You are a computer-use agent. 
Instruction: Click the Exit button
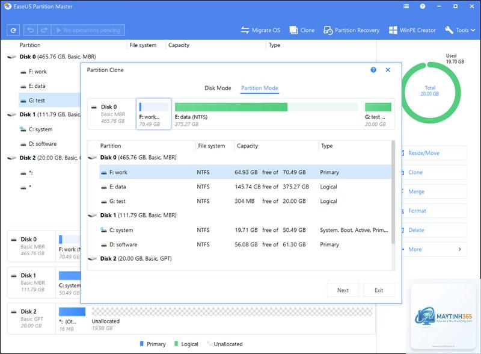pyautogui.click(x=379, y=290)
